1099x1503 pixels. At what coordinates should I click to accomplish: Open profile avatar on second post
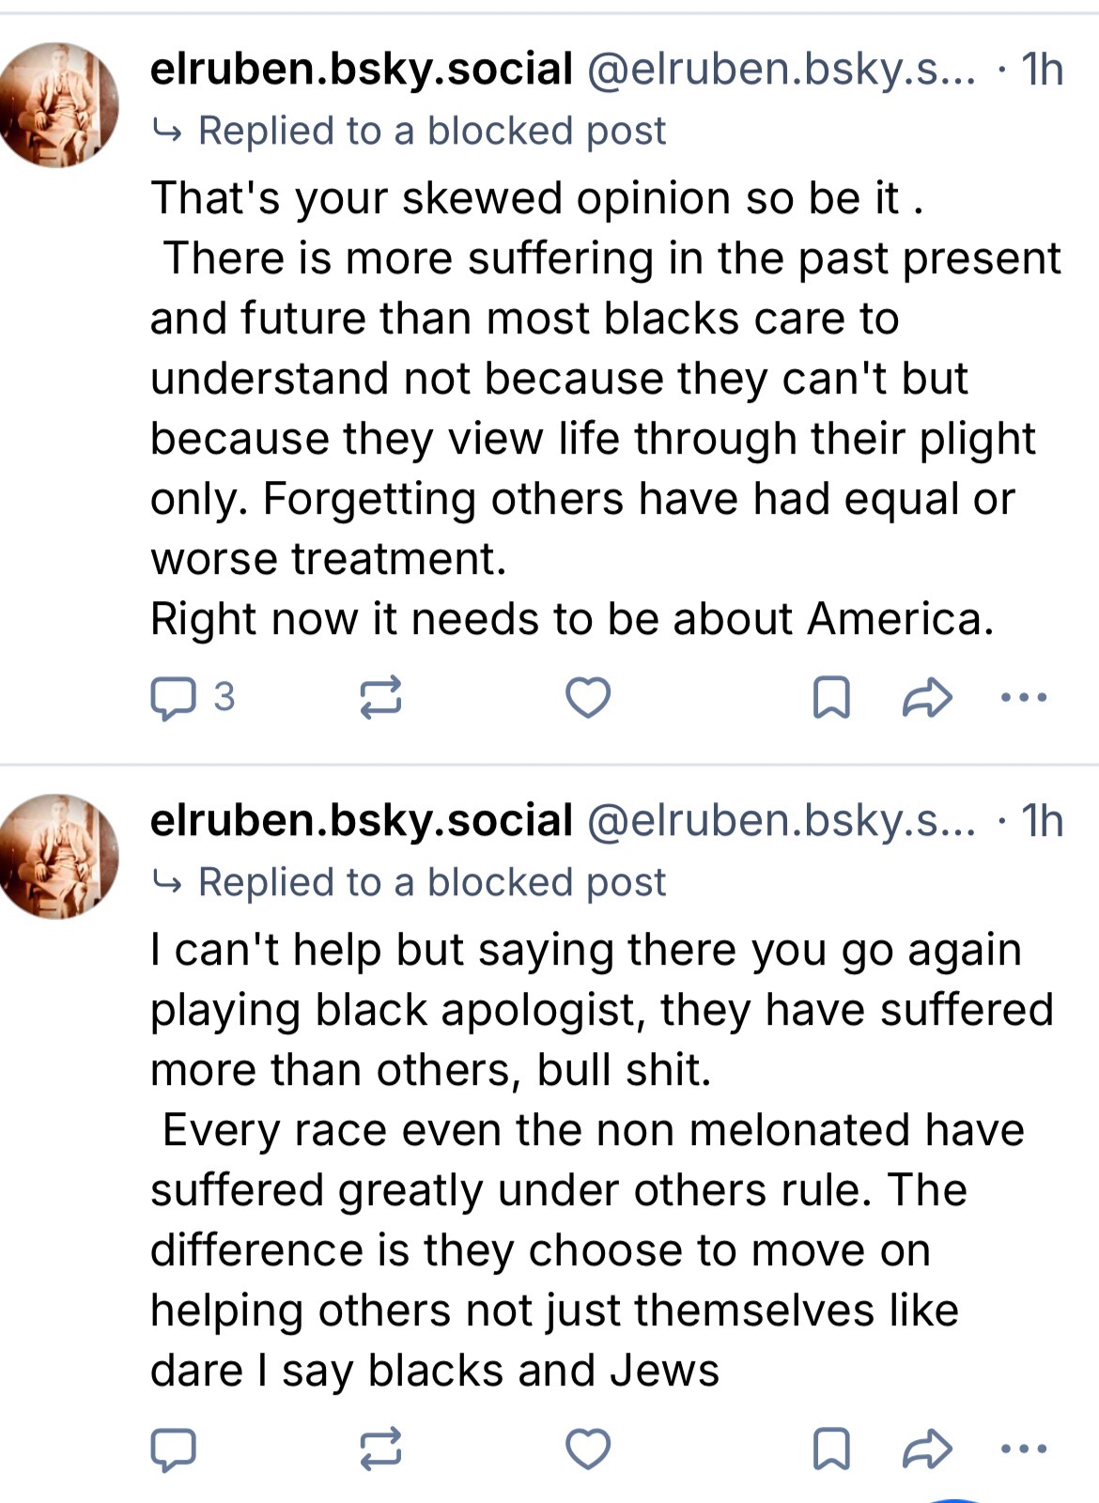(58, 856)
